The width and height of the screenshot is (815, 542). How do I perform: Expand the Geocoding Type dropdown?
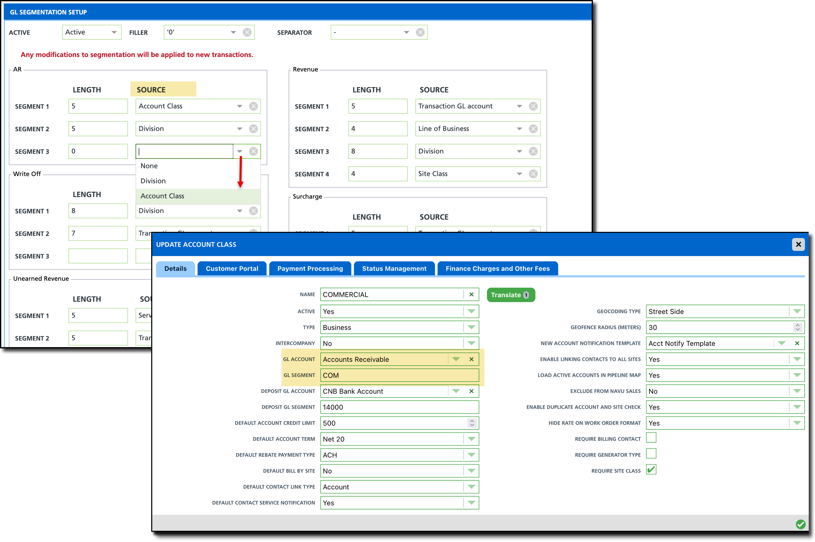pos(797,311)
